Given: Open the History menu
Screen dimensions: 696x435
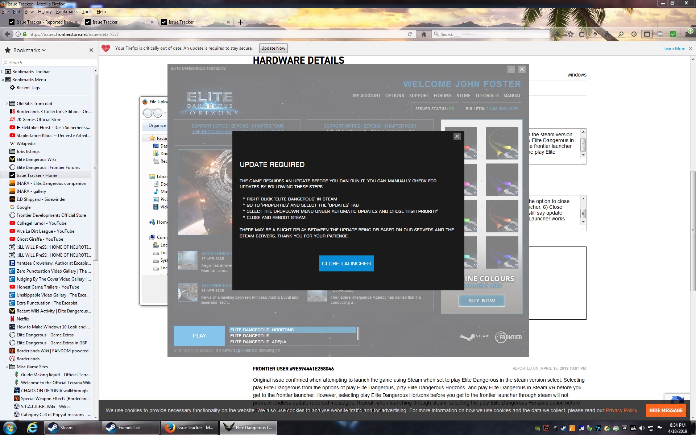Looking at the screenshot, I should [x=45, y=12].
